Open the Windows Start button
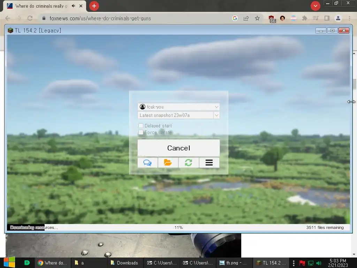 pos(9,262)
